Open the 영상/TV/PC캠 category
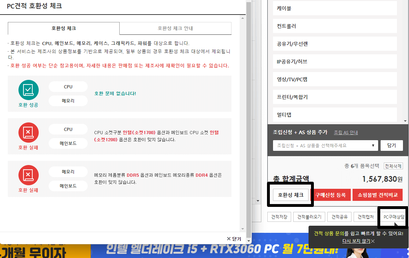 [x=335, y=79]
